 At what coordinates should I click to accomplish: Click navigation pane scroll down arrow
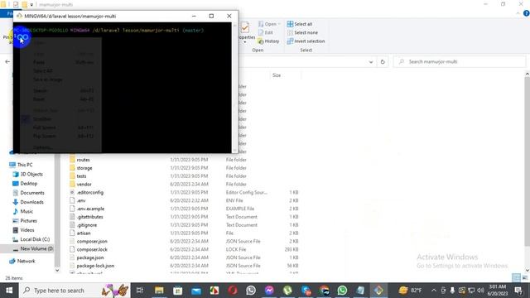click(57, 270)
